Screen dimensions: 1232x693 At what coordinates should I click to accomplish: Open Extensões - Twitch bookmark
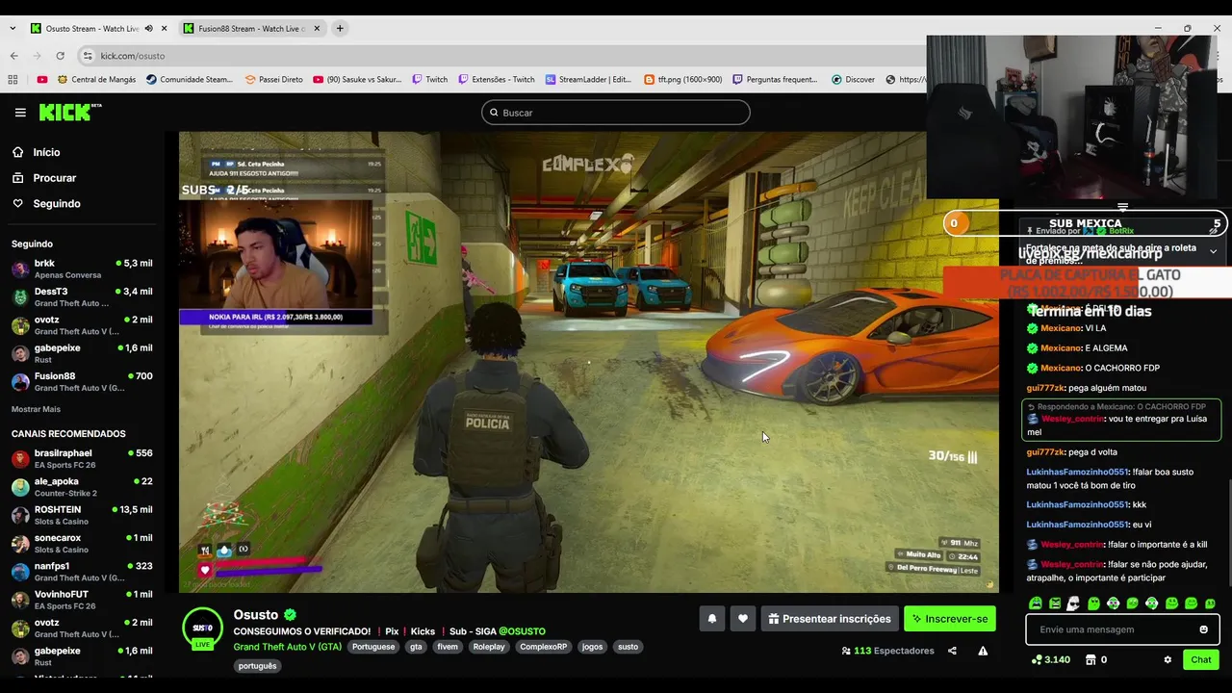(x=496, y=80)
